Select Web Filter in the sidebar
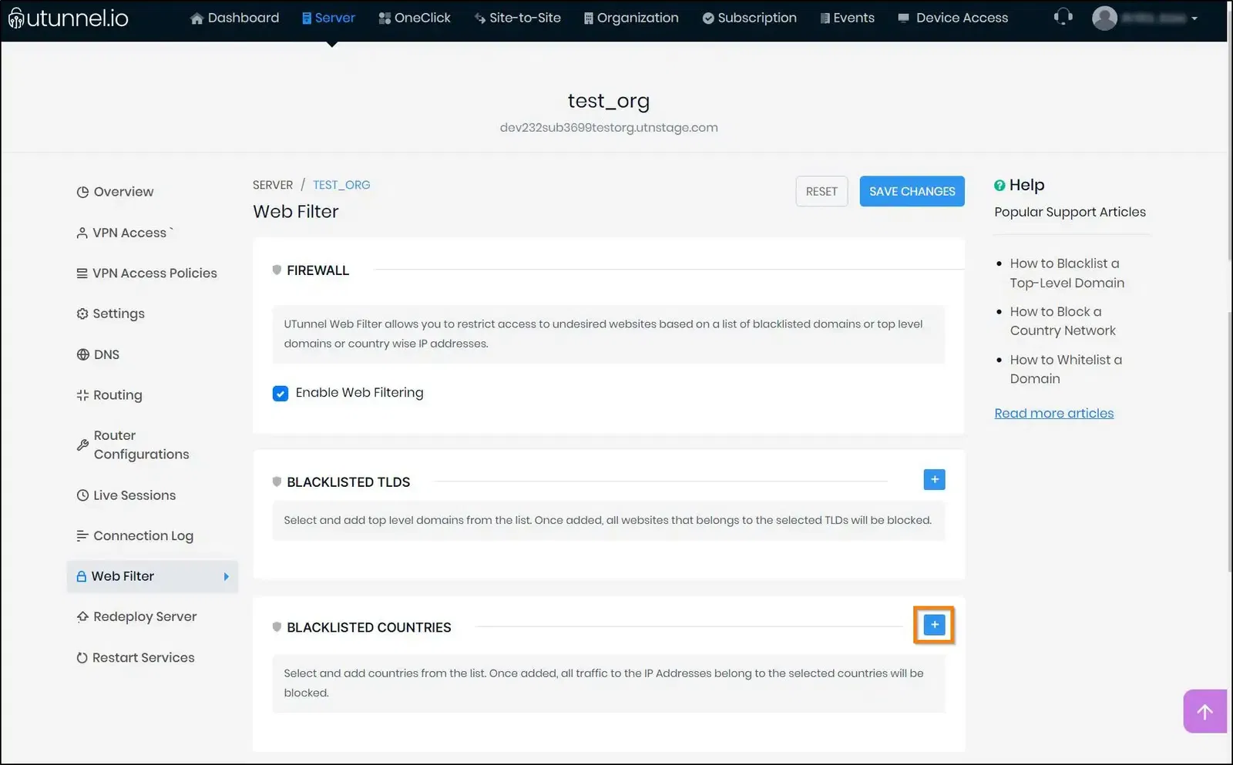This screenshot has width=1233, height=765. point(153,576)
